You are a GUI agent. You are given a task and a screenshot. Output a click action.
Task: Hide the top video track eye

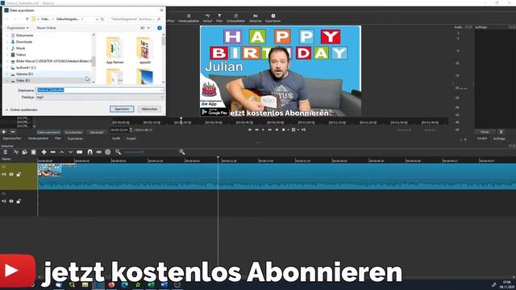coord(11,174)
